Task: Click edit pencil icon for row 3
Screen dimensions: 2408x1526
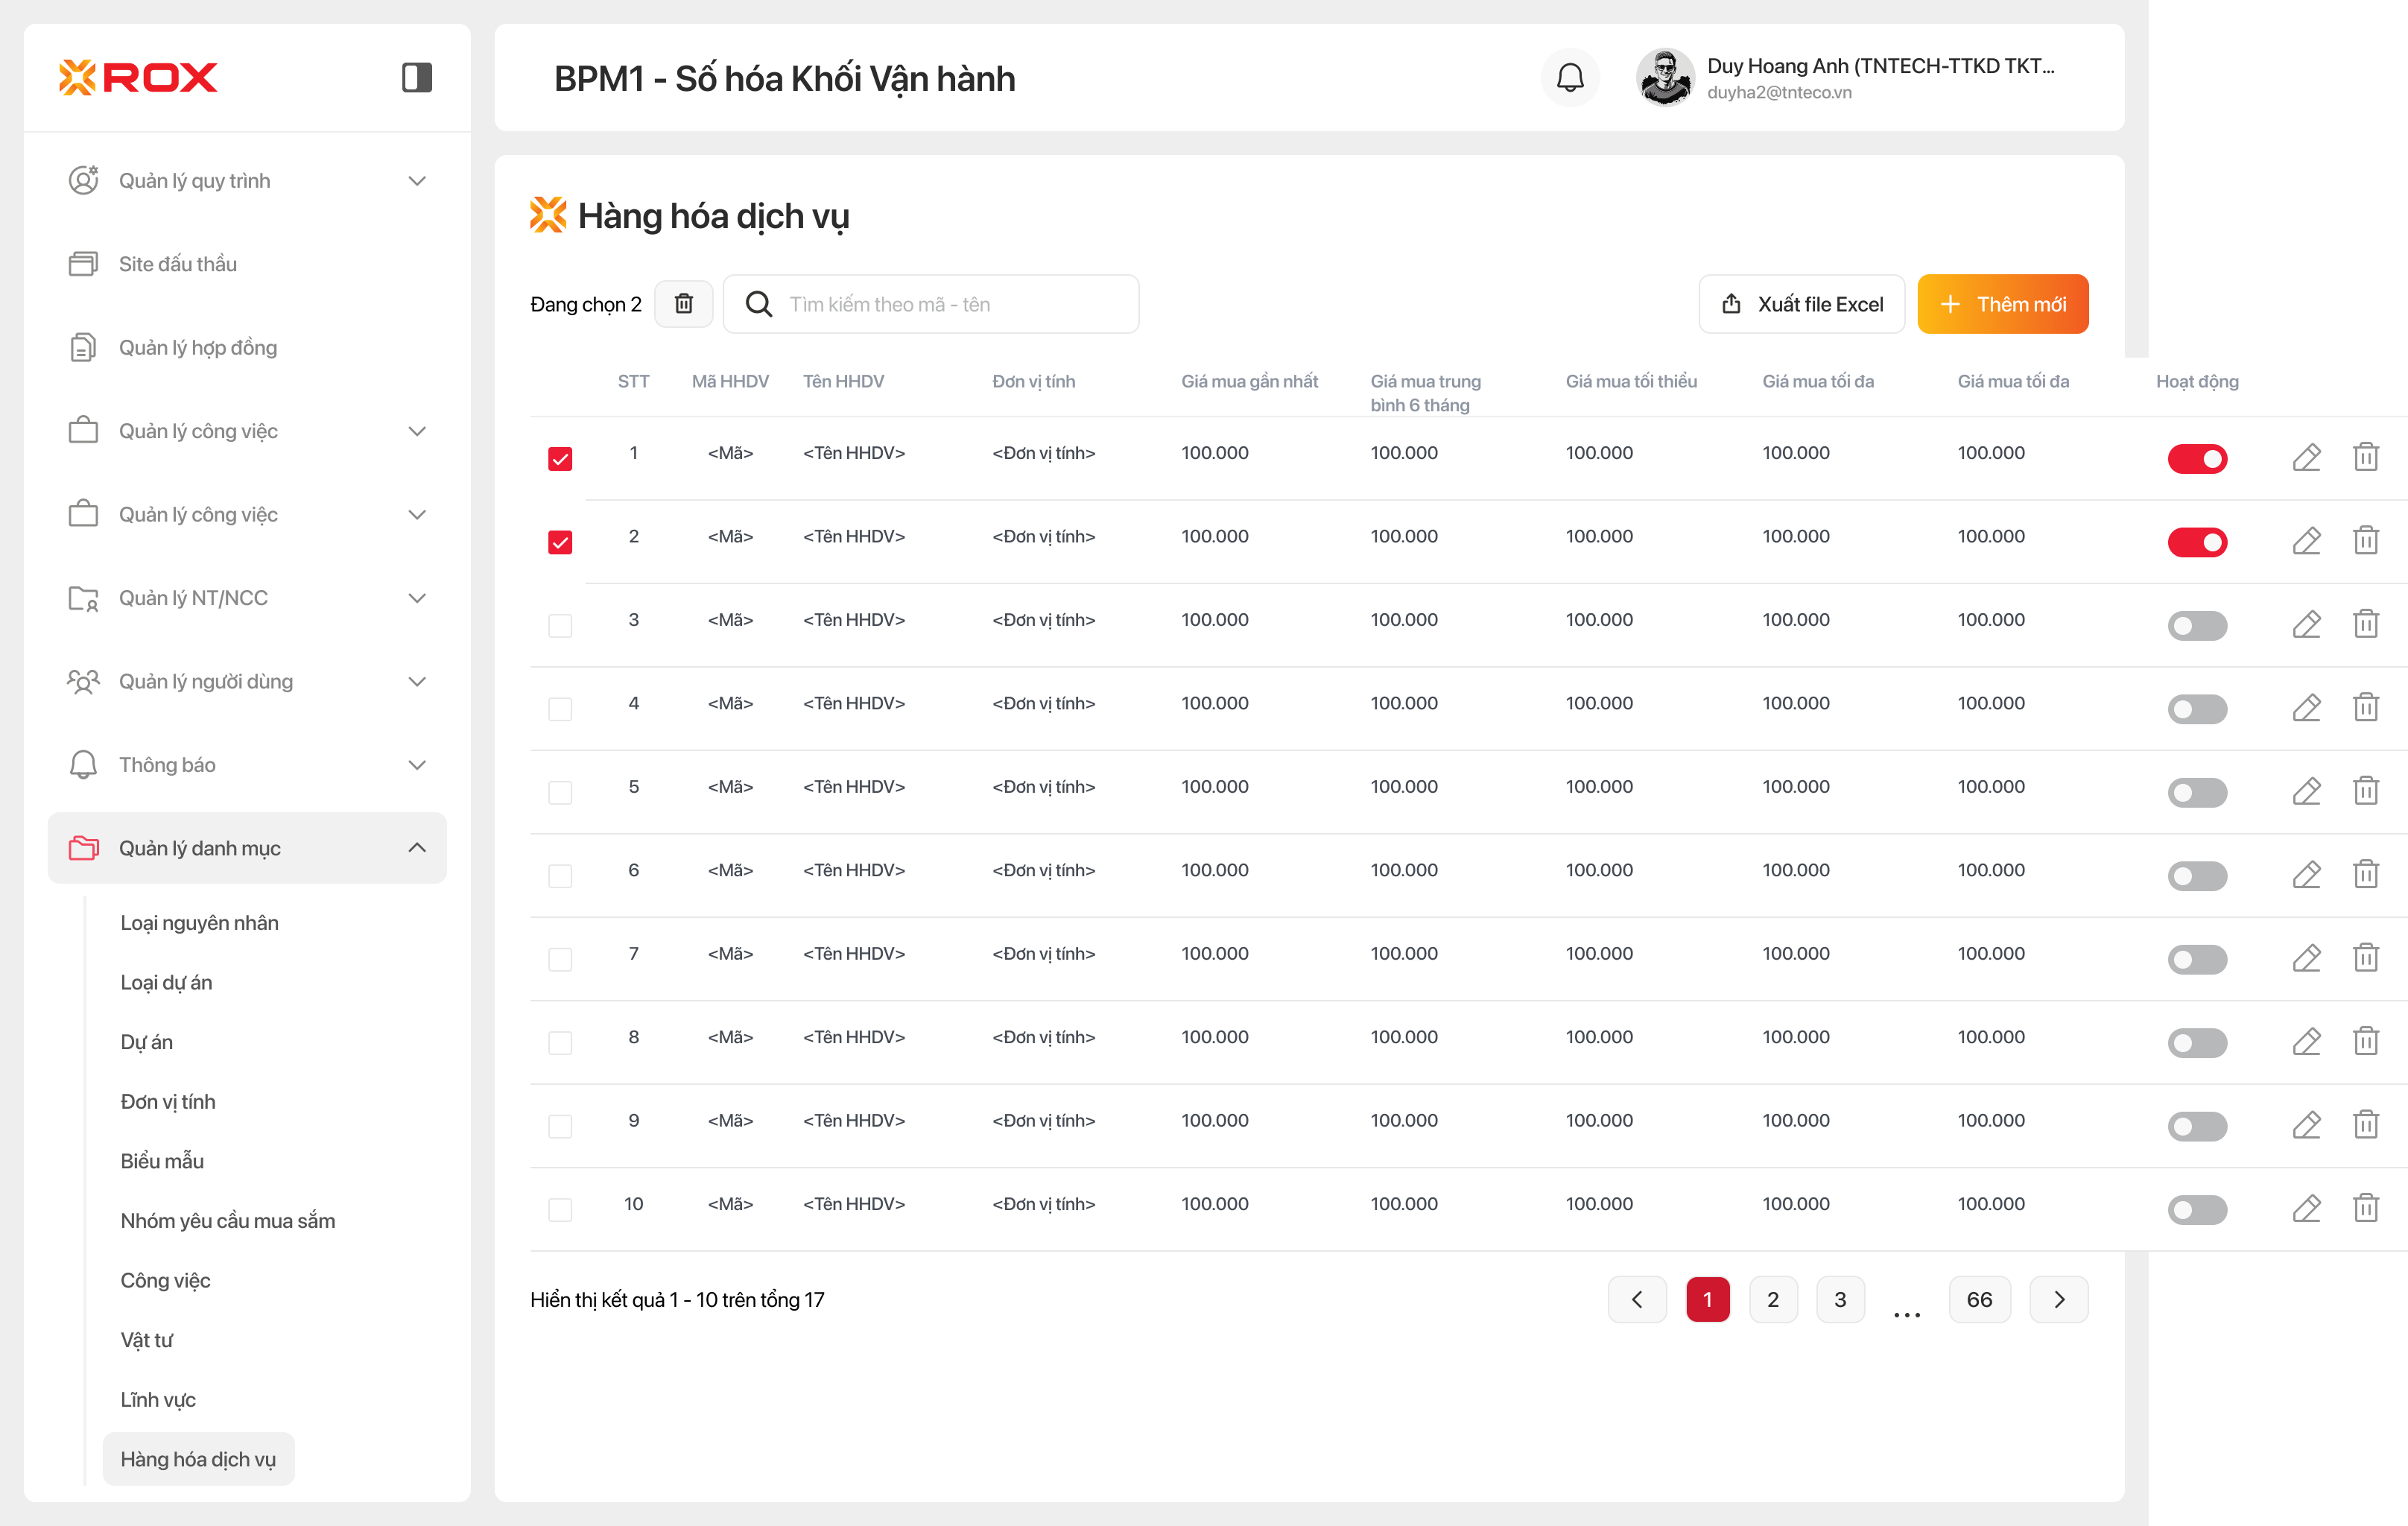Action: pyautogui.click(x=2306, y=625)
